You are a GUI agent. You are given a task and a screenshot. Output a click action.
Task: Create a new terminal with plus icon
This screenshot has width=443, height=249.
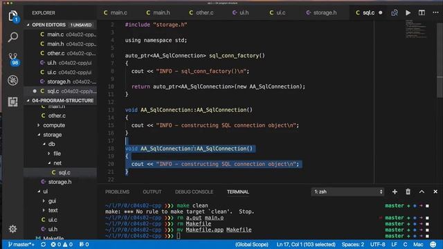[395, 192]
